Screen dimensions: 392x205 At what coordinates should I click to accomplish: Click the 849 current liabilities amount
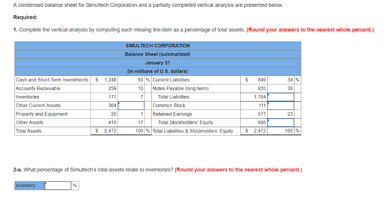pos(262,80)
